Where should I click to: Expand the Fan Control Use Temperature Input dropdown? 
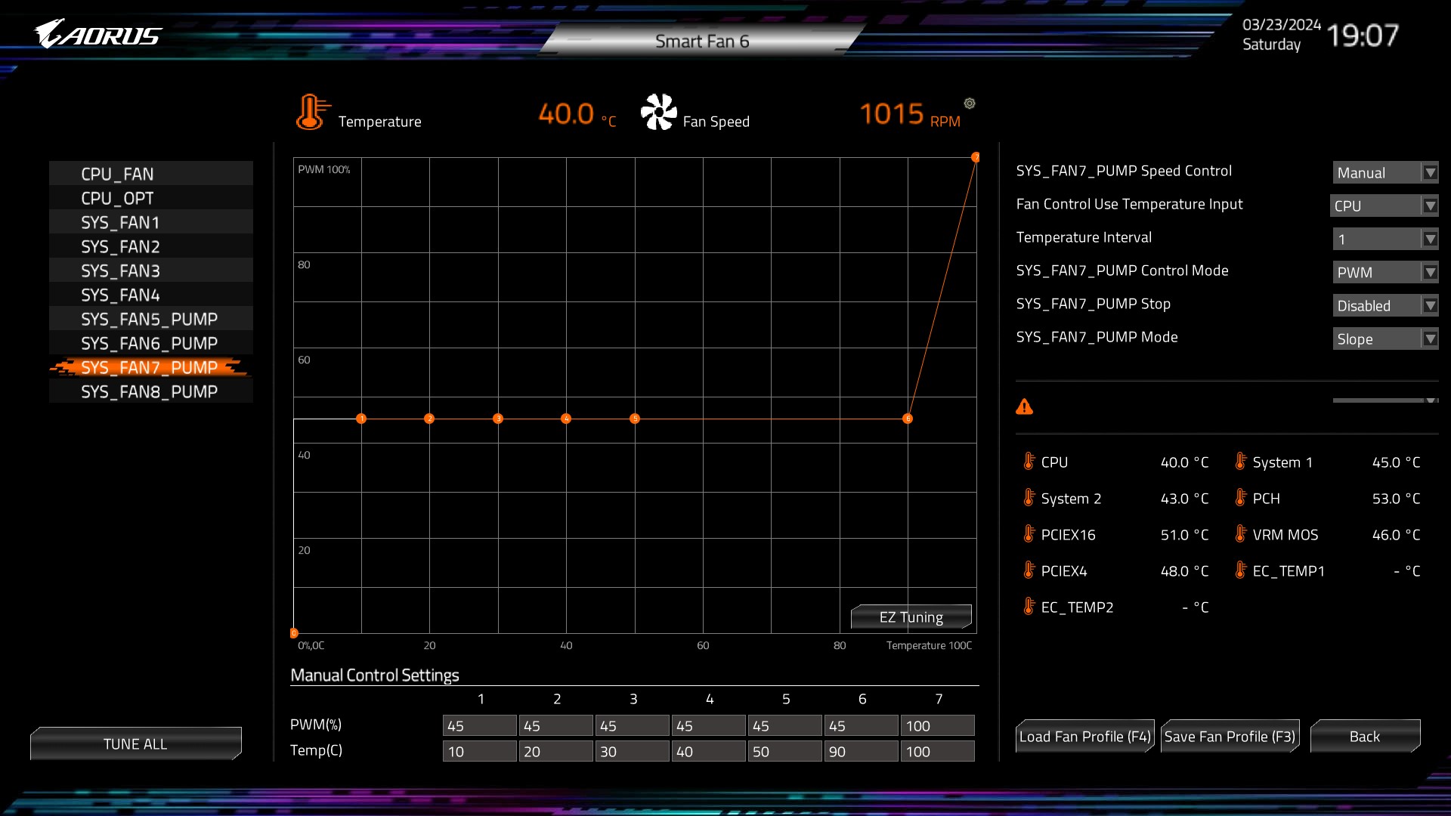[x=1383, y=206]
